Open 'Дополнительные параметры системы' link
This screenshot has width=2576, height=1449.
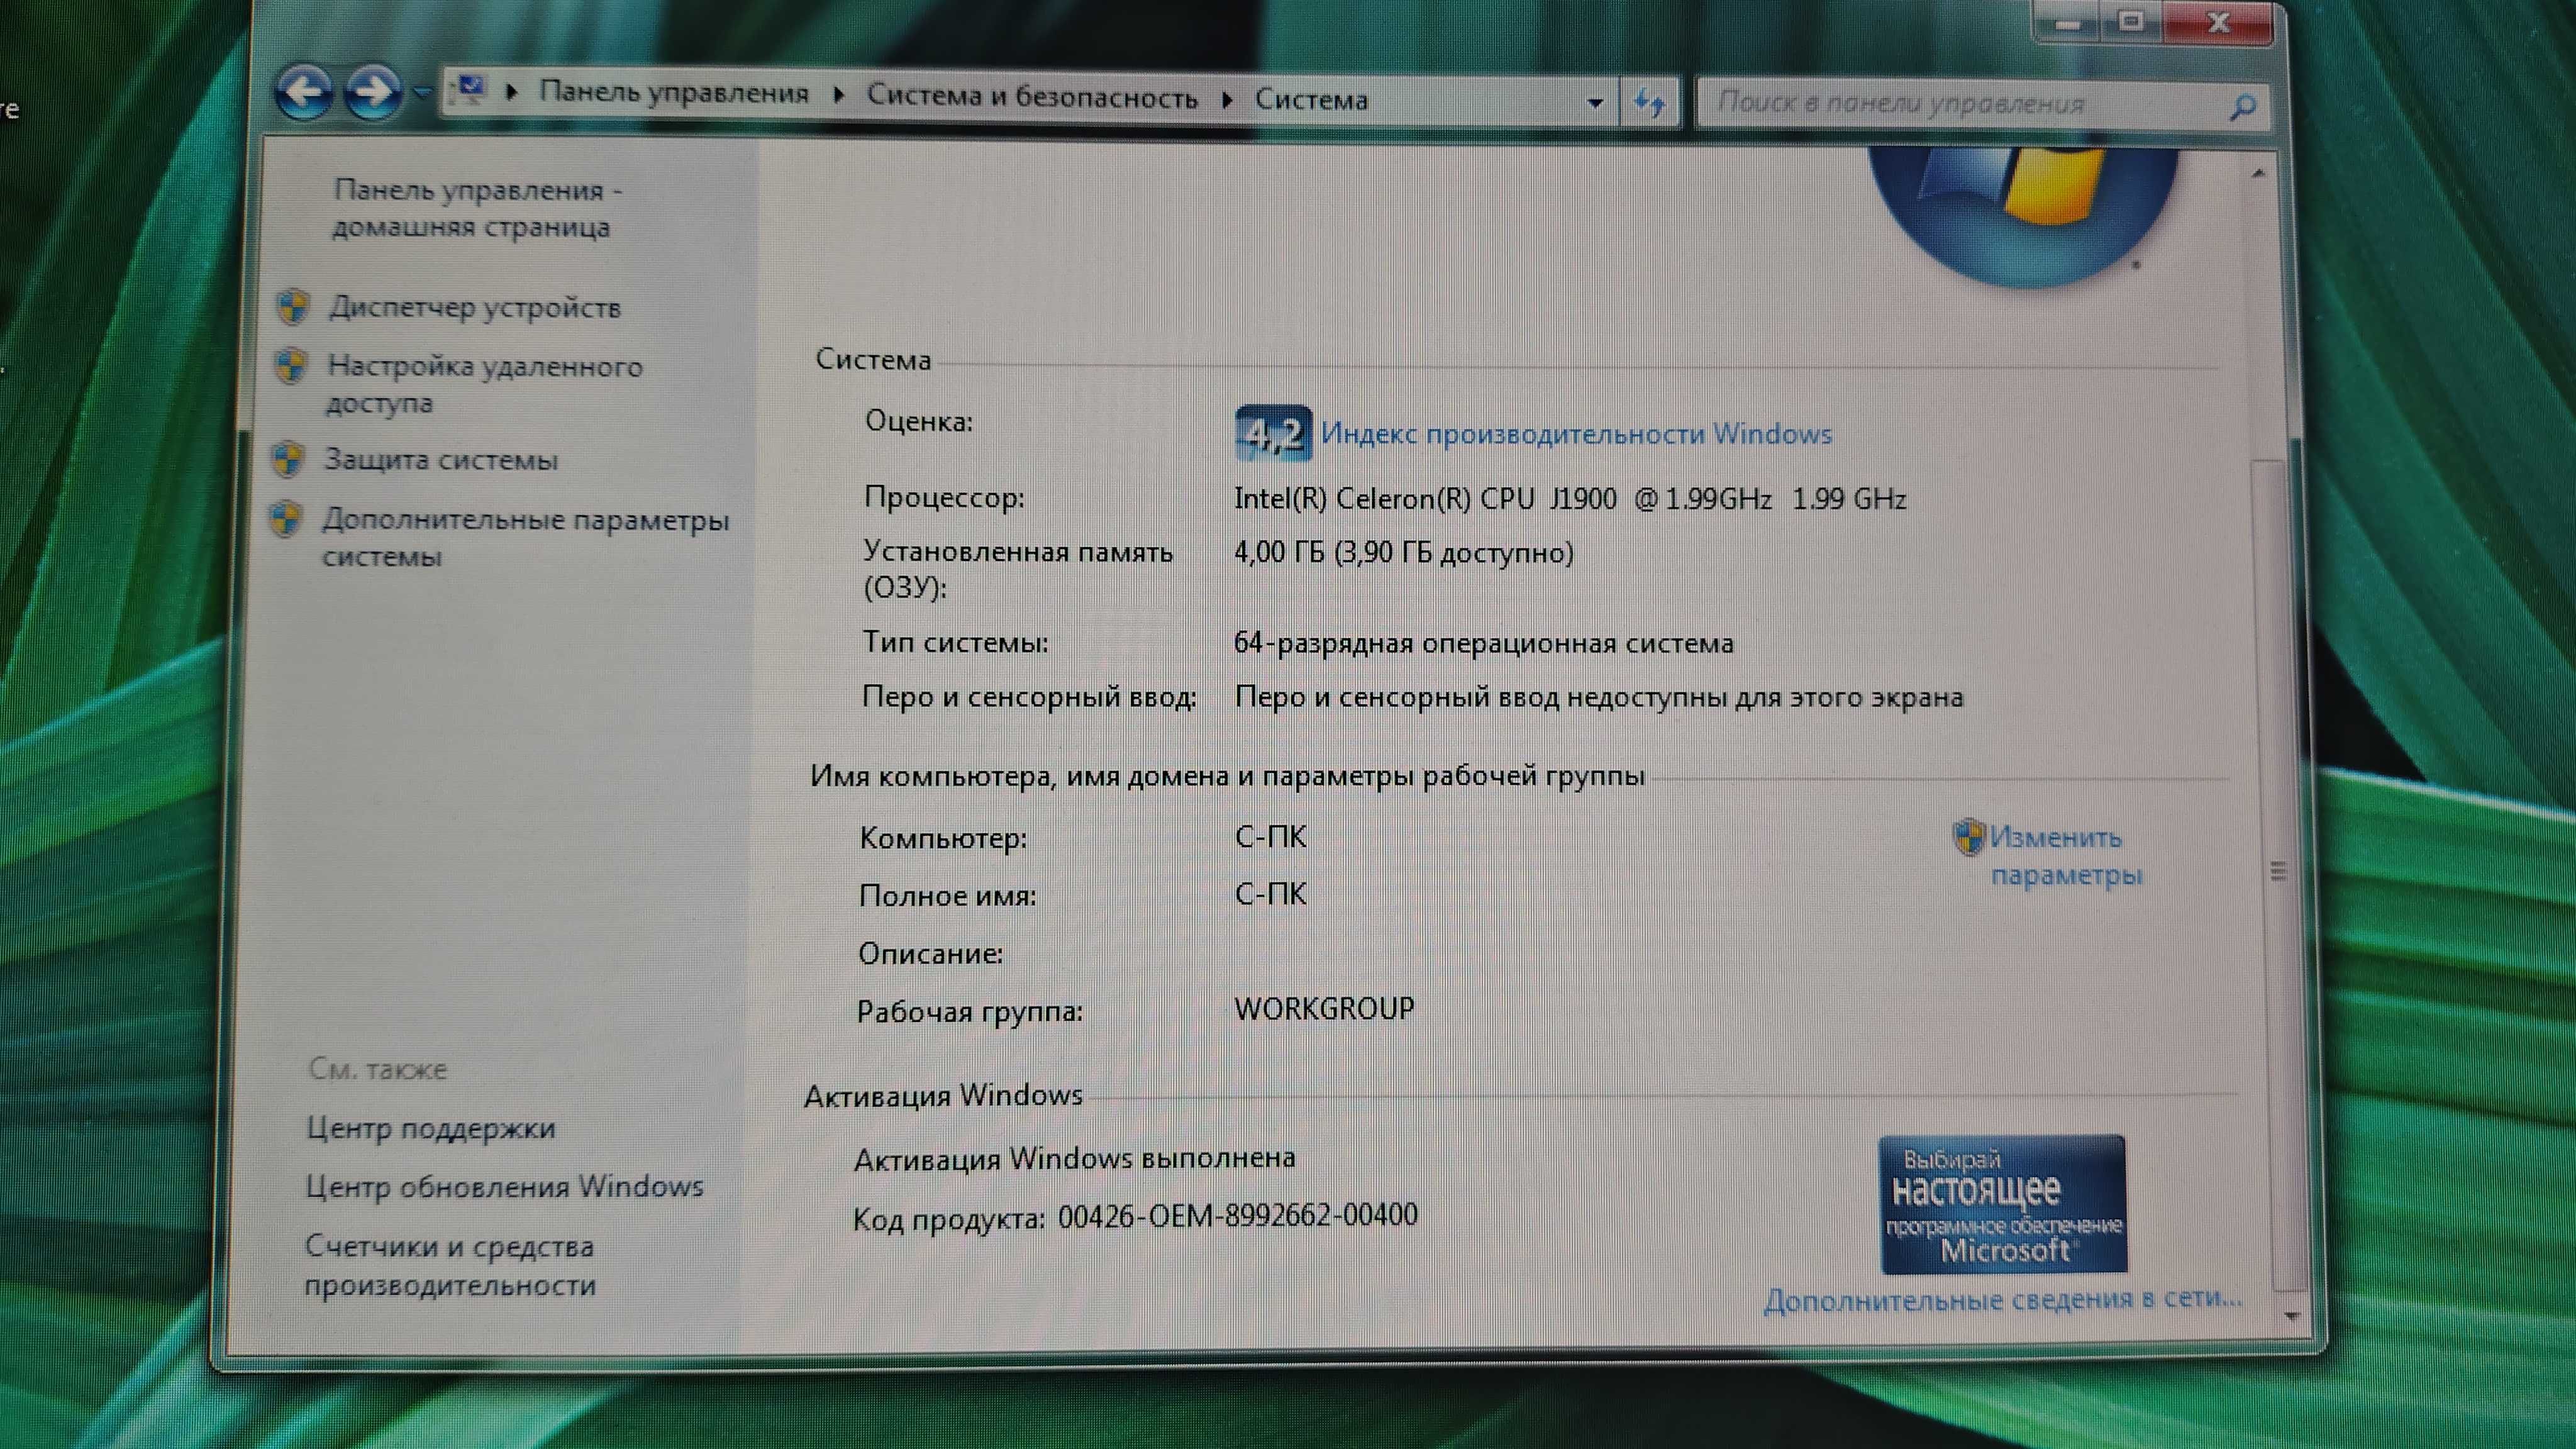[525, 538]
